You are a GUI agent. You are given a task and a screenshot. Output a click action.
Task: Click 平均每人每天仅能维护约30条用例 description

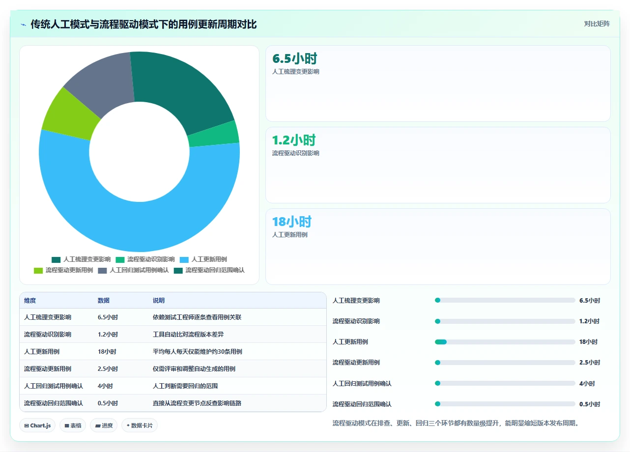198,352
